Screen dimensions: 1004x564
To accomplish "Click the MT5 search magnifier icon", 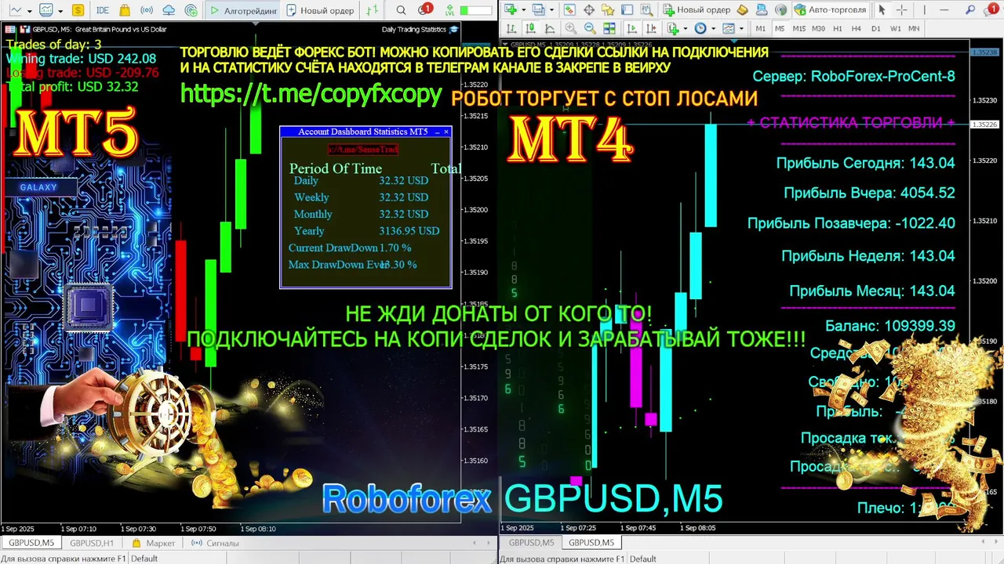I will tap(401, 11).
